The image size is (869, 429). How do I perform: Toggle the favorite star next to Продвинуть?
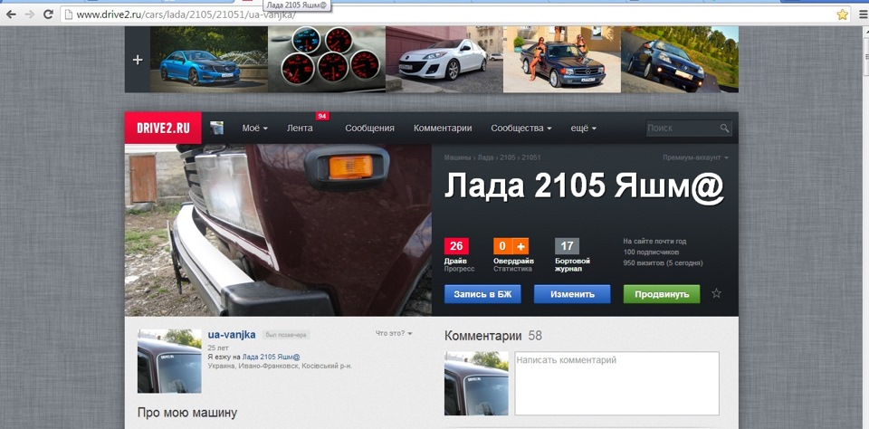coord(716,294)
